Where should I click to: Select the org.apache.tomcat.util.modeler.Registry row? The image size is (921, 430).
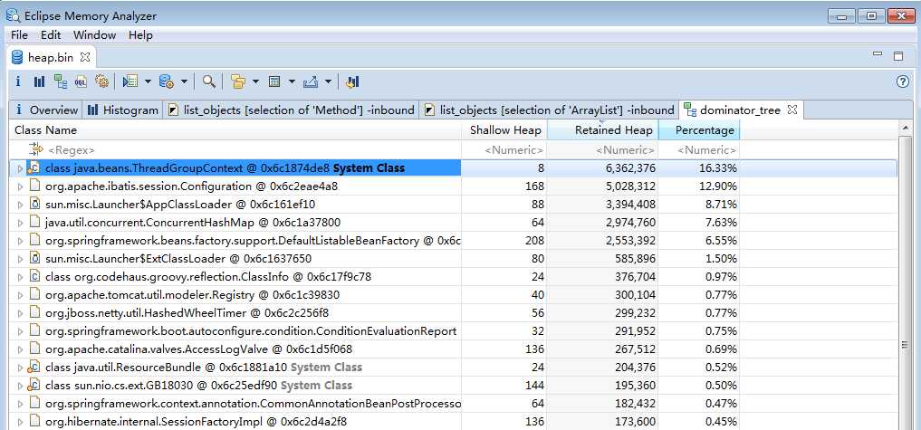click(454, 295)
